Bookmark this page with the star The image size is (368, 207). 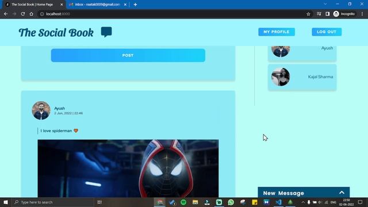[x=308, y=14]
